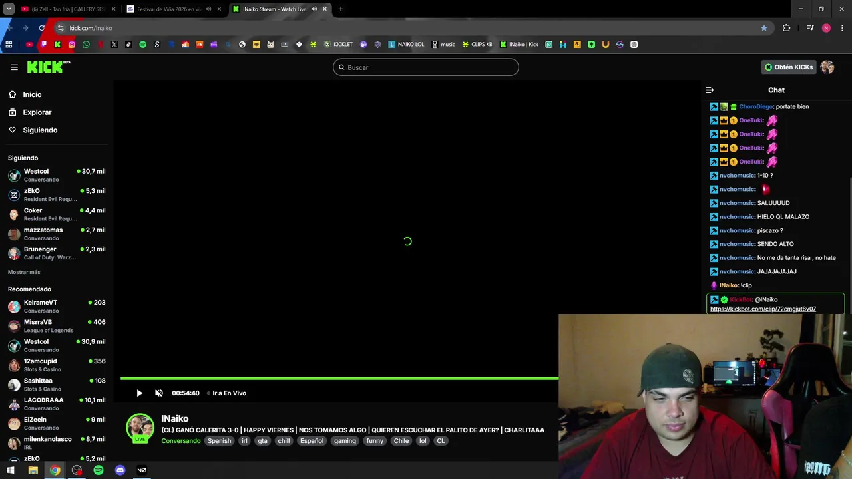Open Siguiendo in the sidebar

[x=40, y=130]
